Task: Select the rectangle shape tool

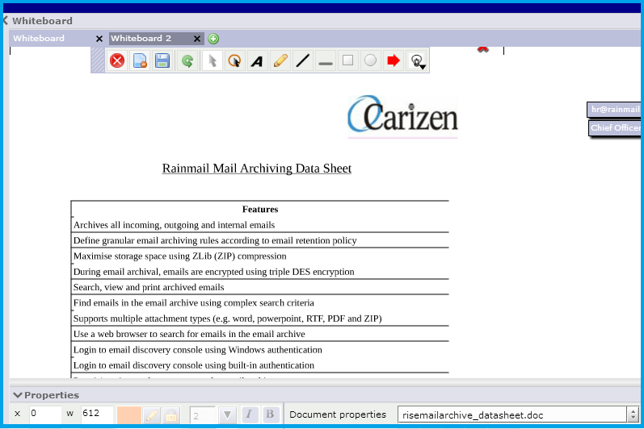Action: (x=348, y=60)
